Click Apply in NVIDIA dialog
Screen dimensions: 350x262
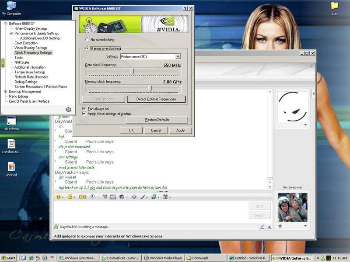(x=180, y=130)
